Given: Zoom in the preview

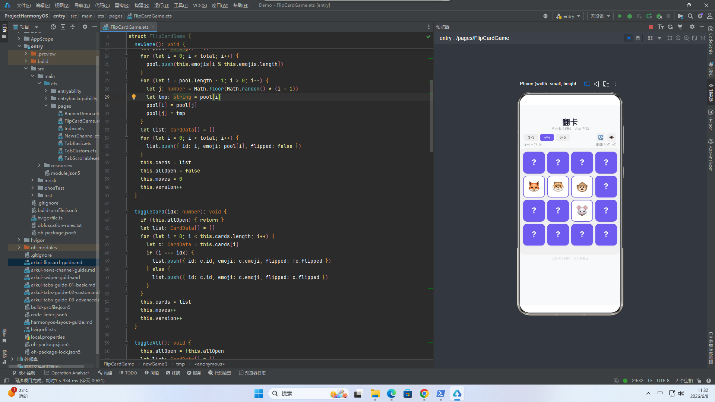Looking at the screenshot, I should pyautogui.click(x=686, y=38).
